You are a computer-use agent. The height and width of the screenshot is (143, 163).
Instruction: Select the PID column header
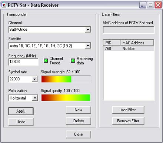coord(112,43)
